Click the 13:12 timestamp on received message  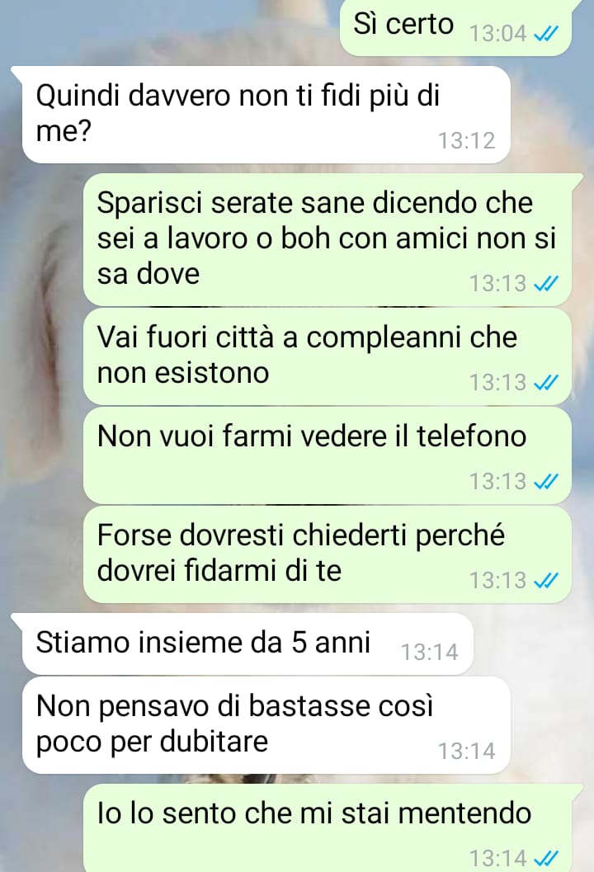point(466,141)
